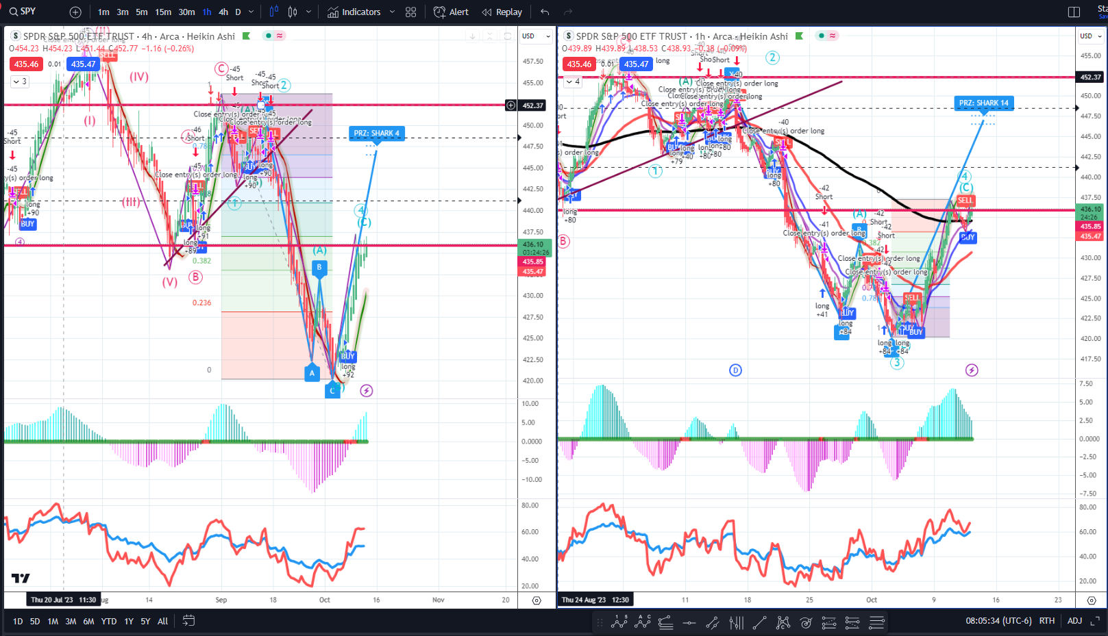Select the 15m timeframe
Viewport: 1108px width, 636px height.
pyautogui.click(x=163, y=12)
